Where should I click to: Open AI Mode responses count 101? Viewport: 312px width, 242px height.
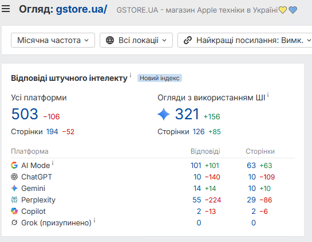coord(196,166)
